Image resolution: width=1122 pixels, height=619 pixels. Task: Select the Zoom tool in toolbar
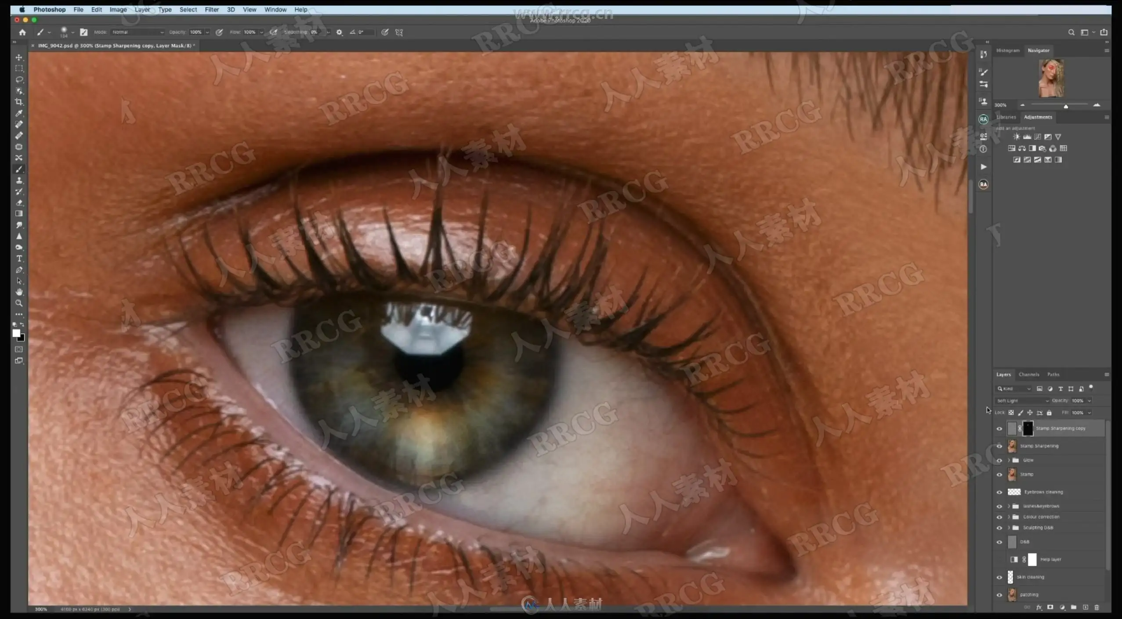coord(19,303)
